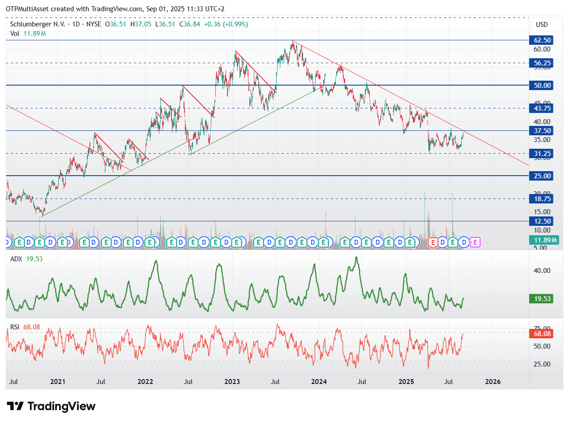The width and height of the screenshot is (569, 423).
Task: Select the ADX 19.53 indicator legend
Action: tap(26, 259)
